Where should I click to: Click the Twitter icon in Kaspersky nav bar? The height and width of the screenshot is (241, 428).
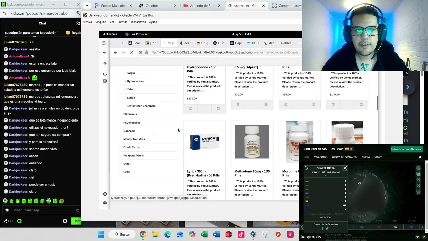tap(420, 157)
